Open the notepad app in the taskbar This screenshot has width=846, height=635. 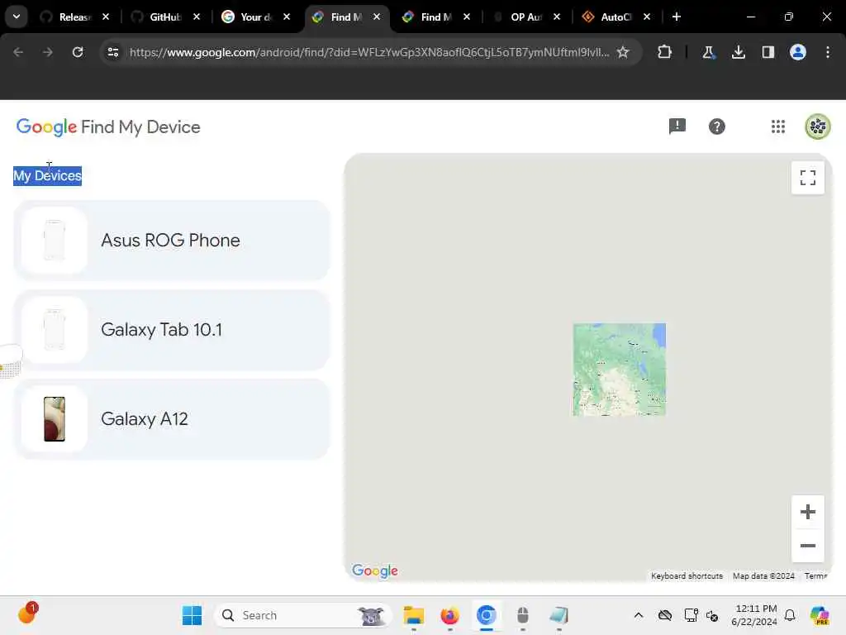pyautogui.click(x=559, y=615)
